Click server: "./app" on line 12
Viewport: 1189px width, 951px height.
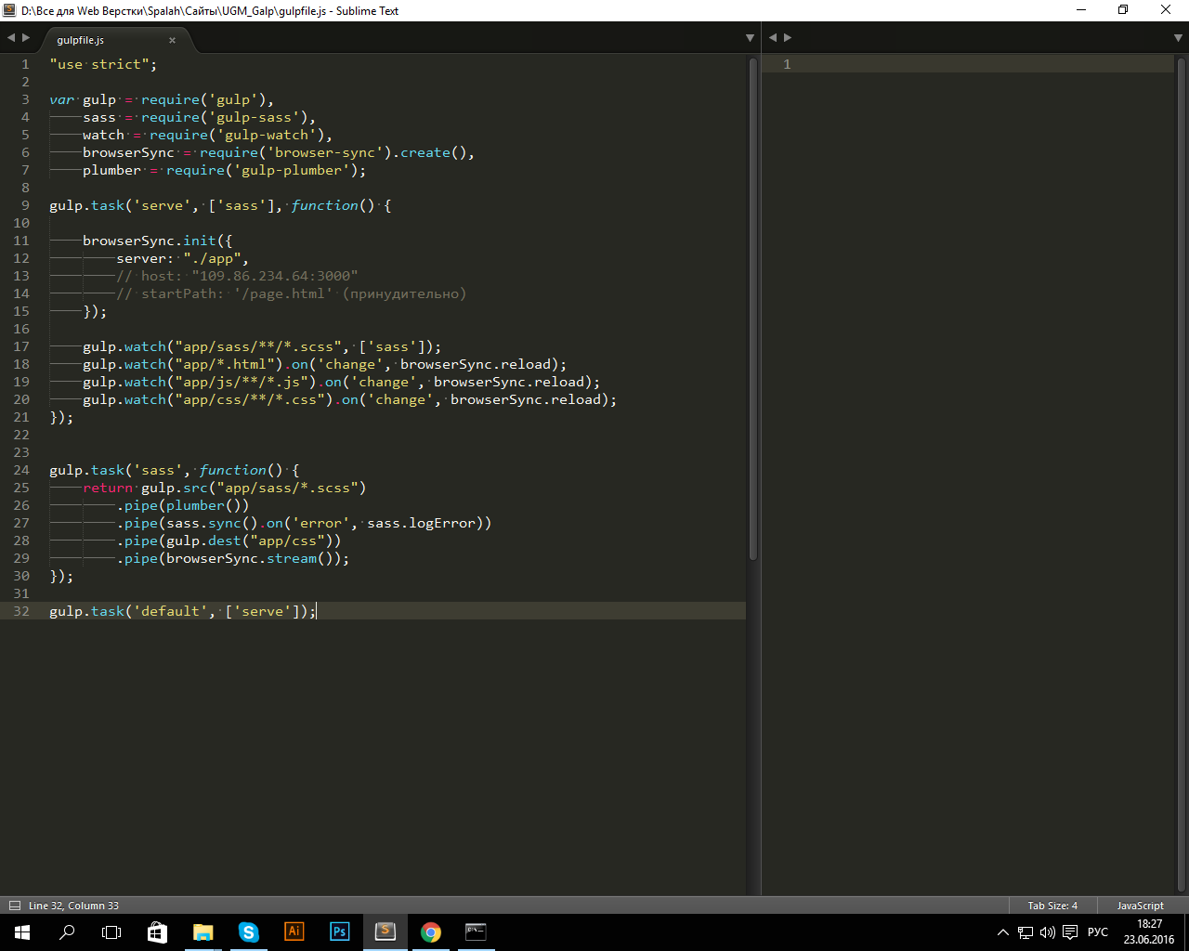click(x=182, y=258)
